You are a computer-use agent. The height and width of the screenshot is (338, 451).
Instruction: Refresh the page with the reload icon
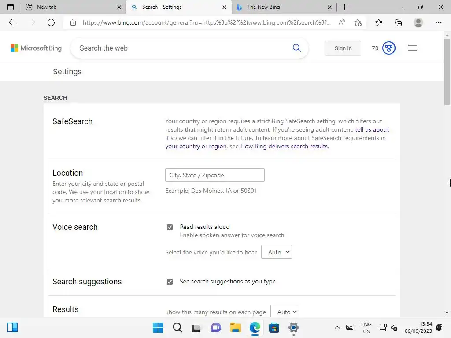[x=51, y=22]
